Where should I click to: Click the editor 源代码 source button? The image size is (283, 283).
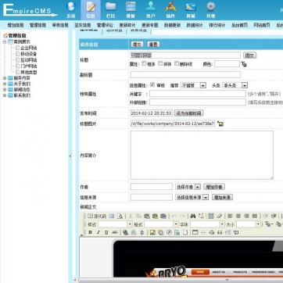(x=97, y=216)
